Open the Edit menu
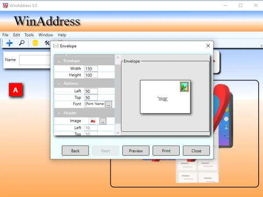The image size is (263, 197). coord(17,35)
